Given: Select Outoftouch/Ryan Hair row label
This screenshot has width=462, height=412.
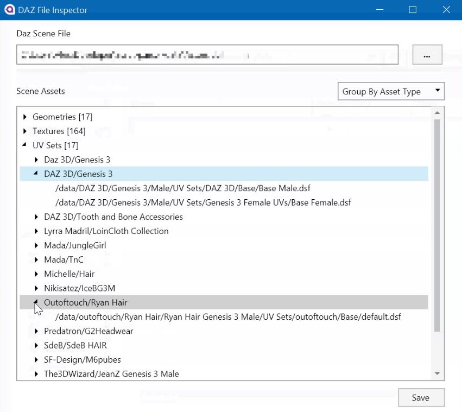Looking at the screenshot, I should tap(85, 302).
